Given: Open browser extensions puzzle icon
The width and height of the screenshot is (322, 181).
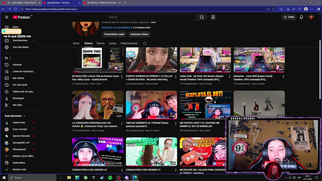Looking at the screenshot, I should pos(281,9).
